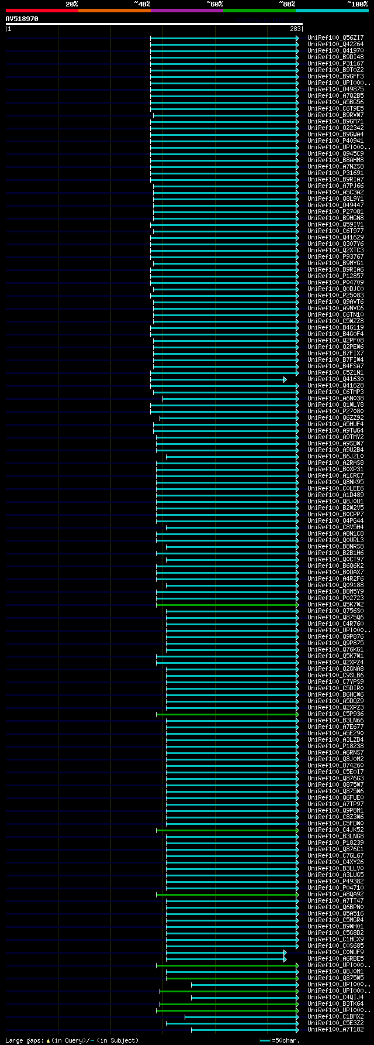
Task: Open hit UniRef100_B9GFF3
Action: [x=335, y=76]
